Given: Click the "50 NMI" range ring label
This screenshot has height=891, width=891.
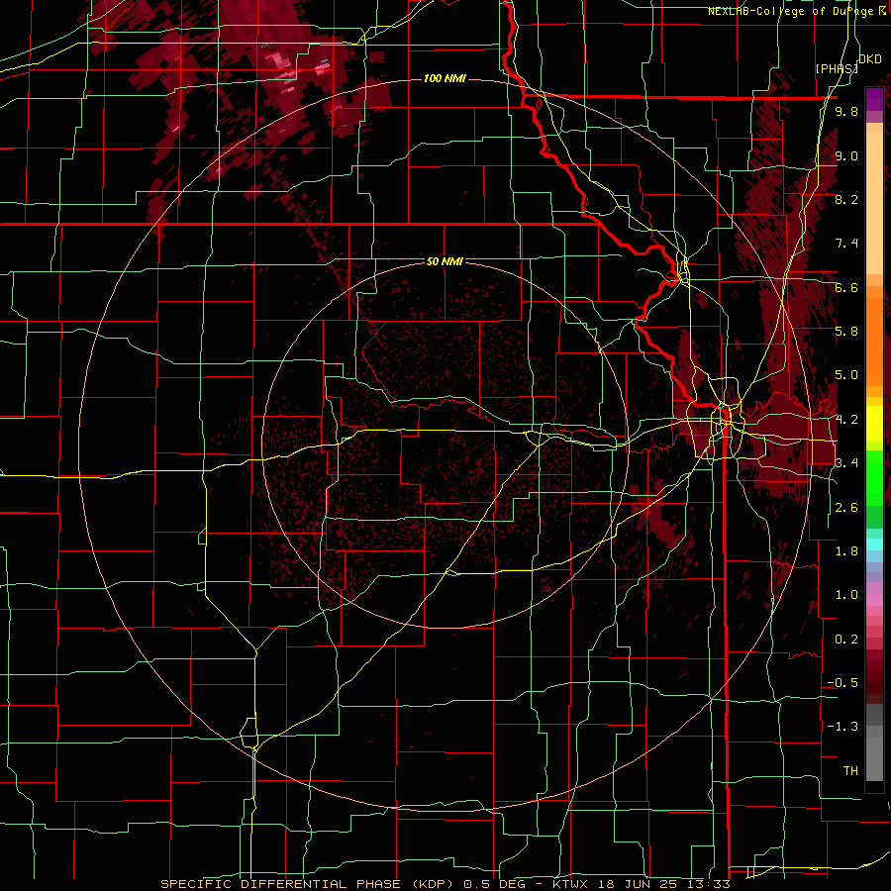Looking at the screenshot, I should click(445, 261).
